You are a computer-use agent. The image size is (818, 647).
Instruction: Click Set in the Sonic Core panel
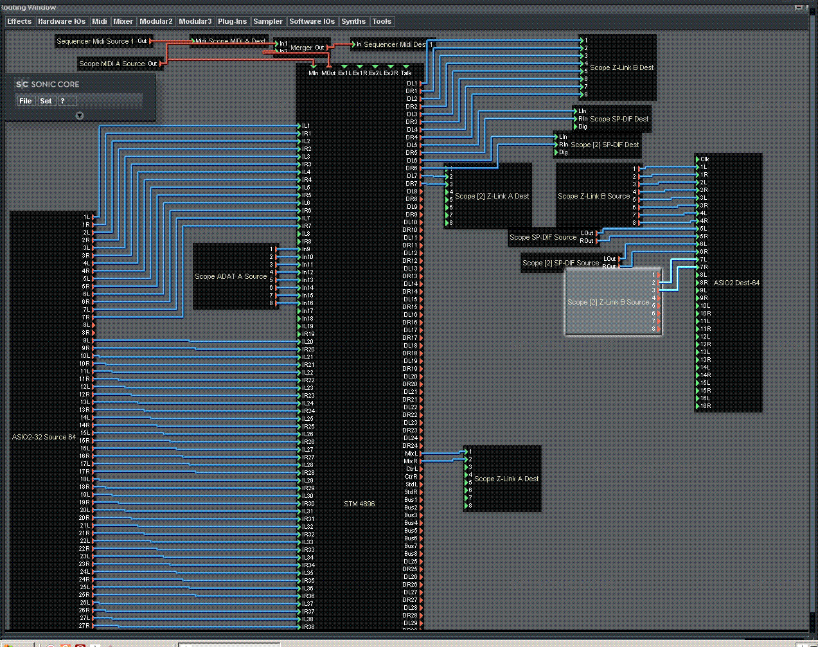point(46,101)
